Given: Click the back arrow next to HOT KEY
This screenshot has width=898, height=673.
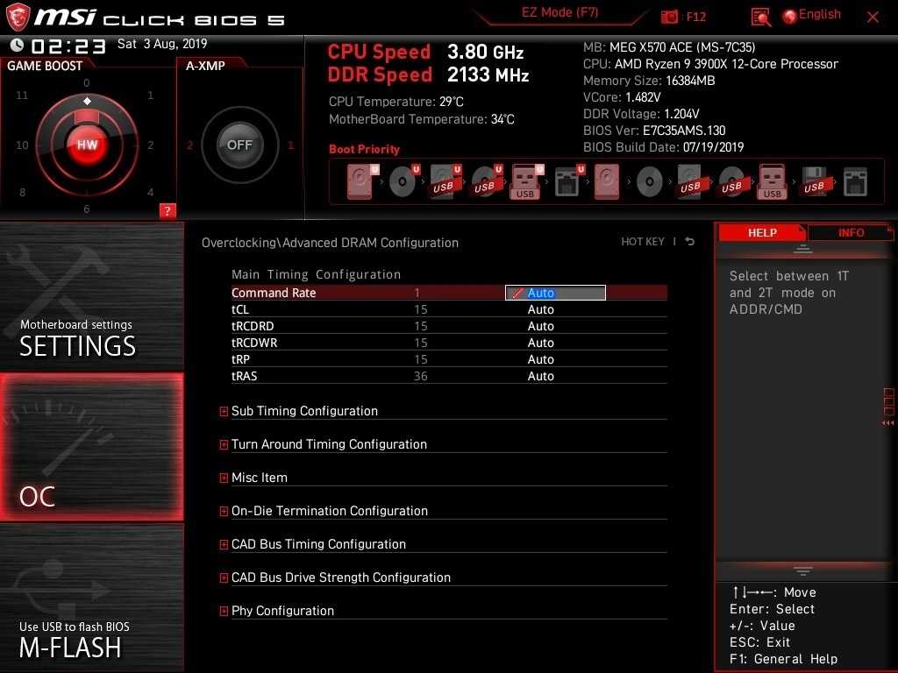Looking at the screenshot, I should tap(690, 242).
